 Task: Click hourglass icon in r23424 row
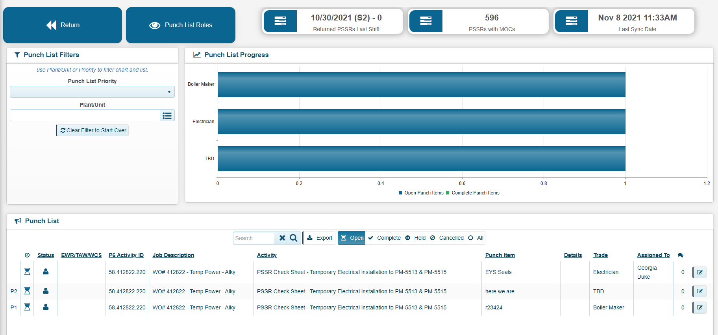click(27, 307)
